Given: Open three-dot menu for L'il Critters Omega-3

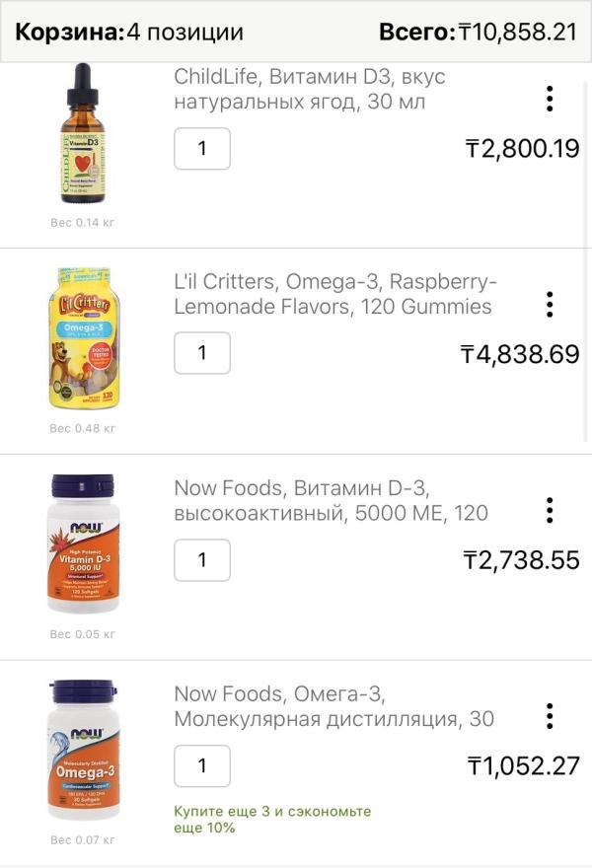Looking at the screenshot, I should (x=550, y=304).
